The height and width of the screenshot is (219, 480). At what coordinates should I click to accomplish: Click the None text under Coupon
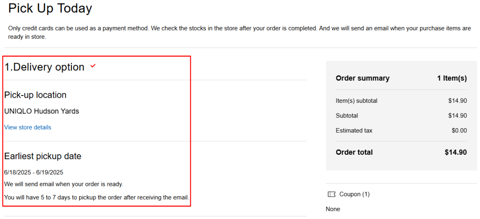point(333,209)
